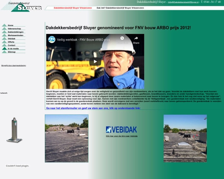This screenshot has width=224, height=179.
Task: Click the triangle icon beside Sitemap
Action: [4, 52]
